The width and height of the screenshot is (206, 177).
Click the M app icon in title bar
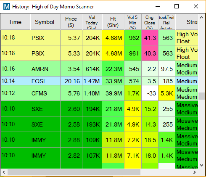point(7,6)
